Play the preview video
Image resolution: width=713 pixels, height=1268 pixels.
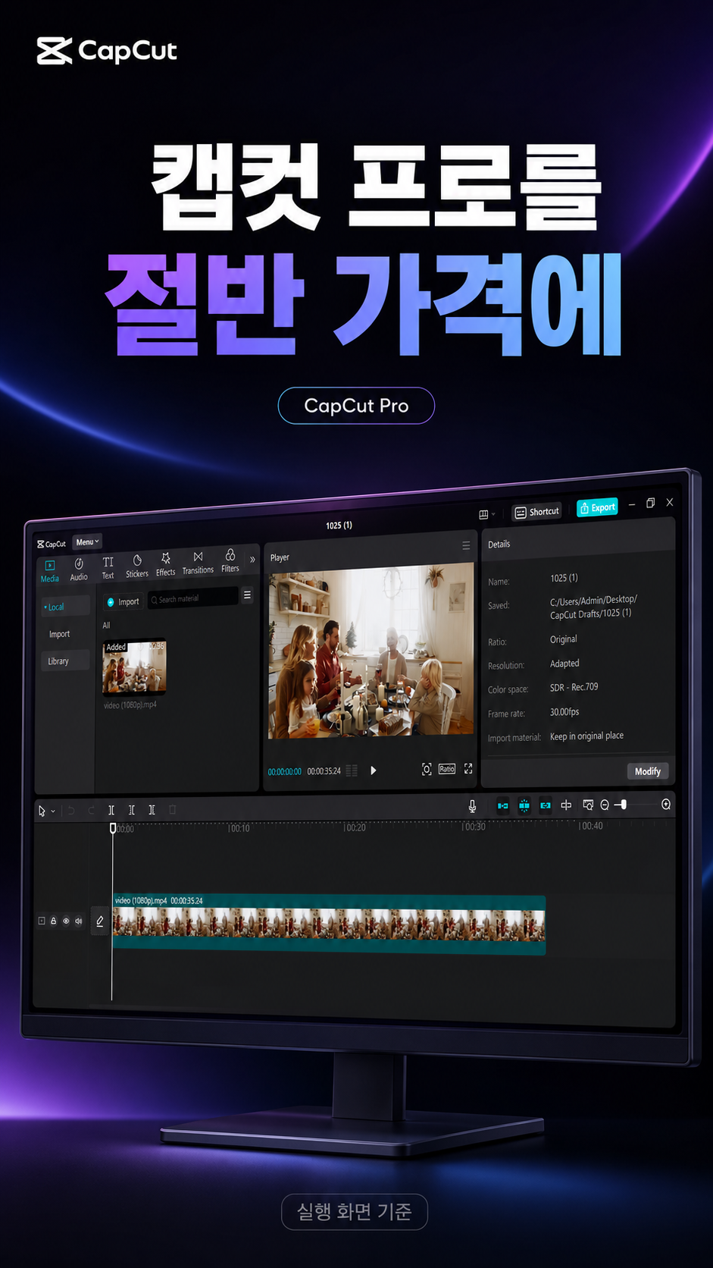click(373, 771)
